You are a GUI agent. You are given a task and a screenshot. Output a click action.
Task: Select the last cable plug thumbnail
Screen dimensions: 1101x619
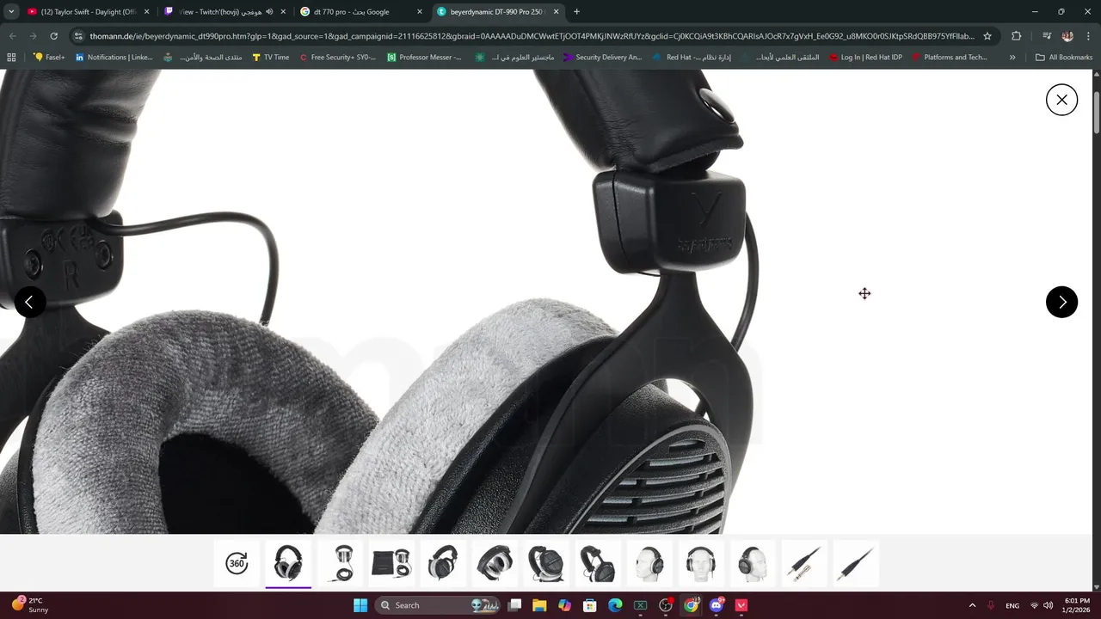point(856,563)
